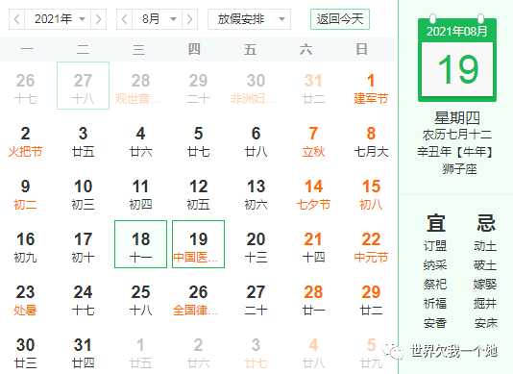Go to previous year arrow
The width and height of the screenshot is (513, 374).
[x=17, y=19]
